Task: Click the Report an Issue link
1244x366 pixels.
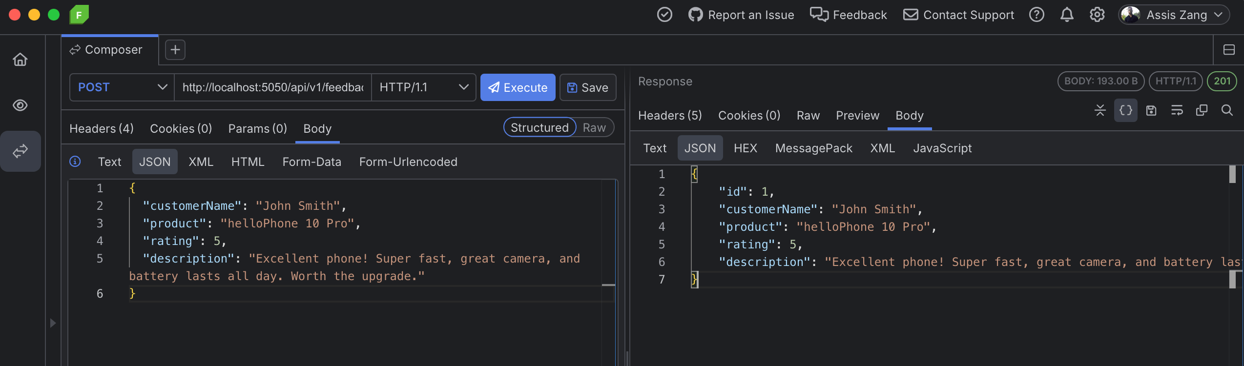Action: tap(742, 15)
